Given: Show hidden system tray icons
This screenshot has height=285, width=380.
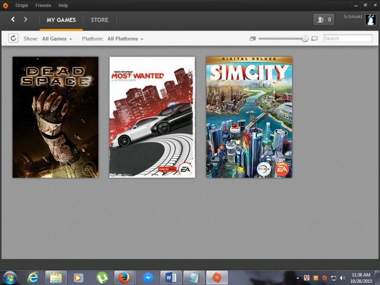Looking at the screenshot, I should click(297, 278).
